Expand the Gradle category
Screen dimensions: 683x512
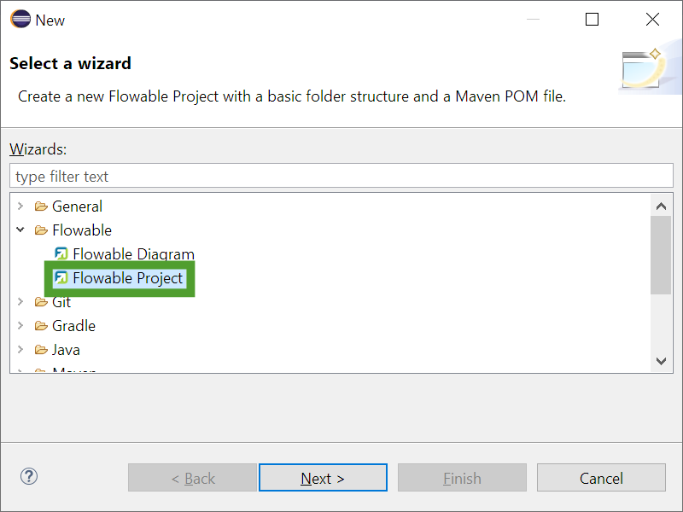20,326
